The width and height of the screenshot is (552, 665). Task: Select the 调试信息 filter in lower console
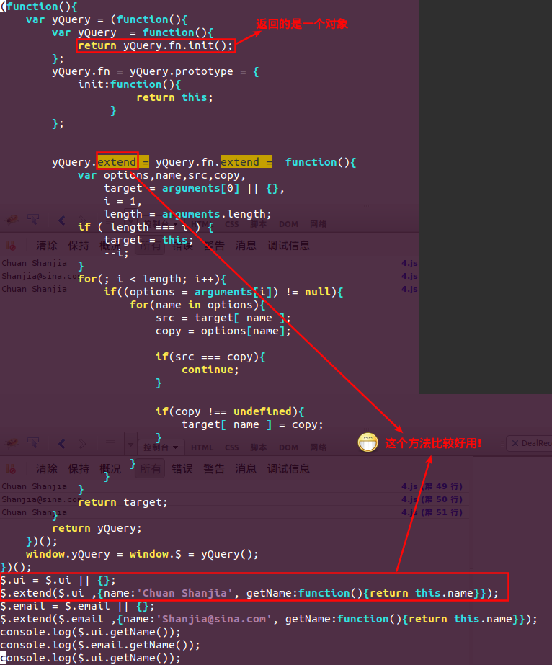pyautogui.click(x=289, y=468)
